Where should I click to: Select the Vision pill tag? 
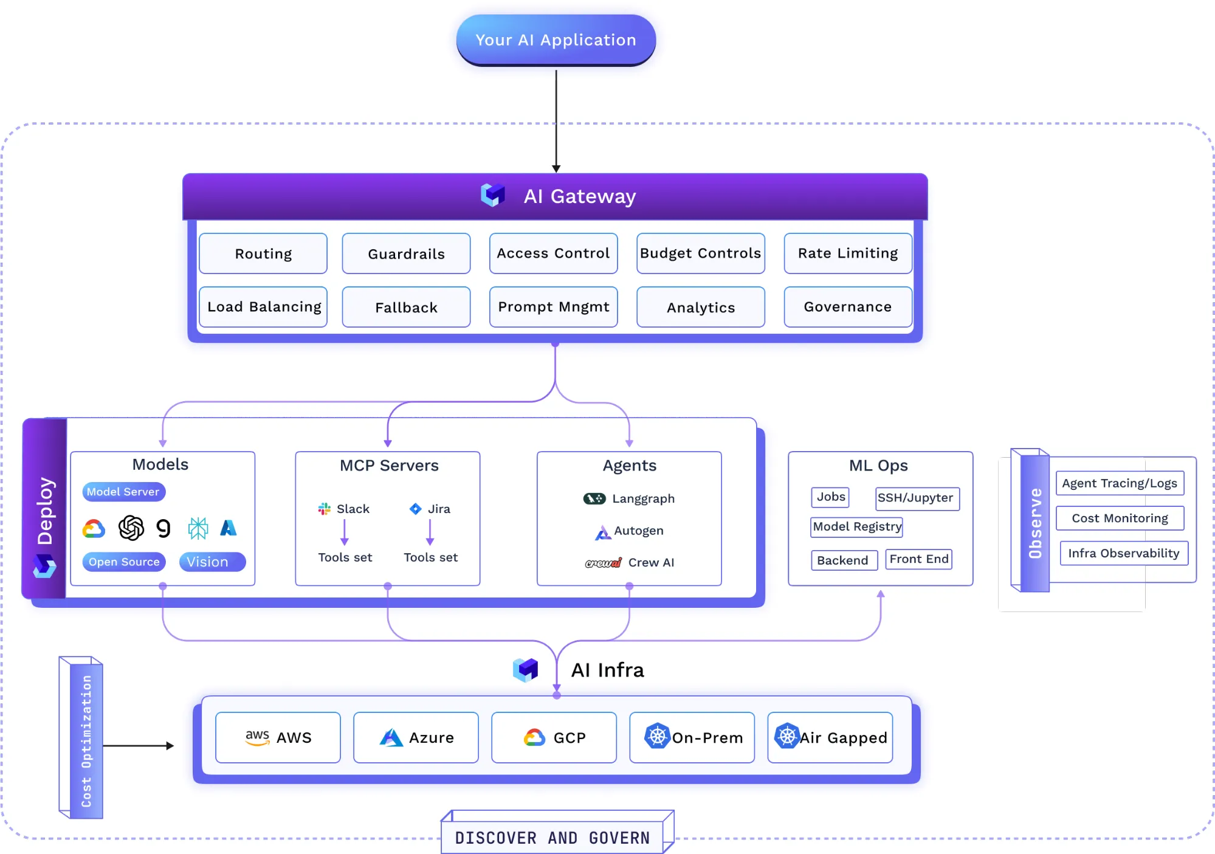coord(212,562)
